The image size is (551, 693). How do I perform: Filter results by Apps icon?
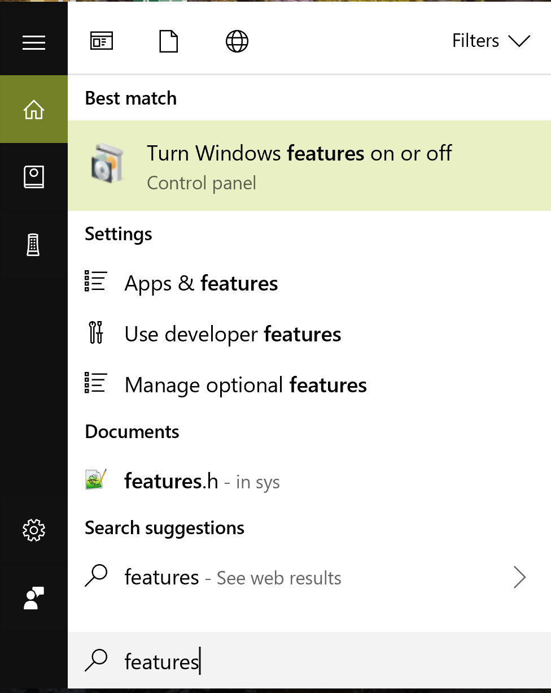pyautogui.click(x=102, y=41)
